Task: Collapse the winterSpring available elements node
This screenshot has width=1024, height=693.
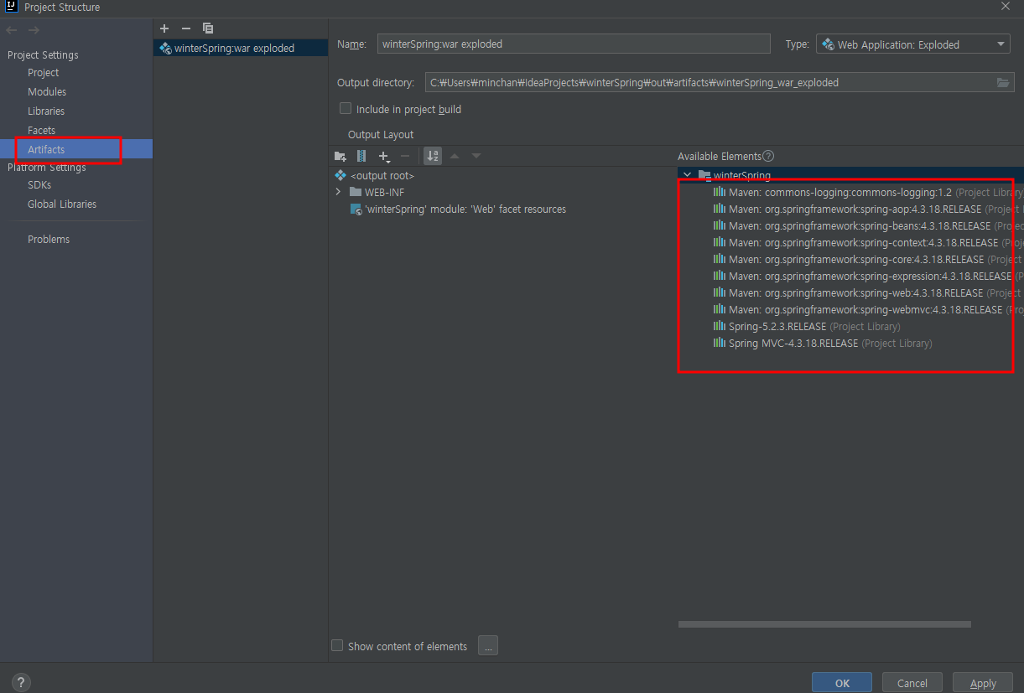Action: point(688,175)
